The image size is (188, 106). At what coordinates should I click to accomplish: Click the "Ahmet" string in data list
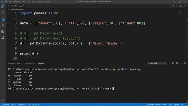pos(45,23)
